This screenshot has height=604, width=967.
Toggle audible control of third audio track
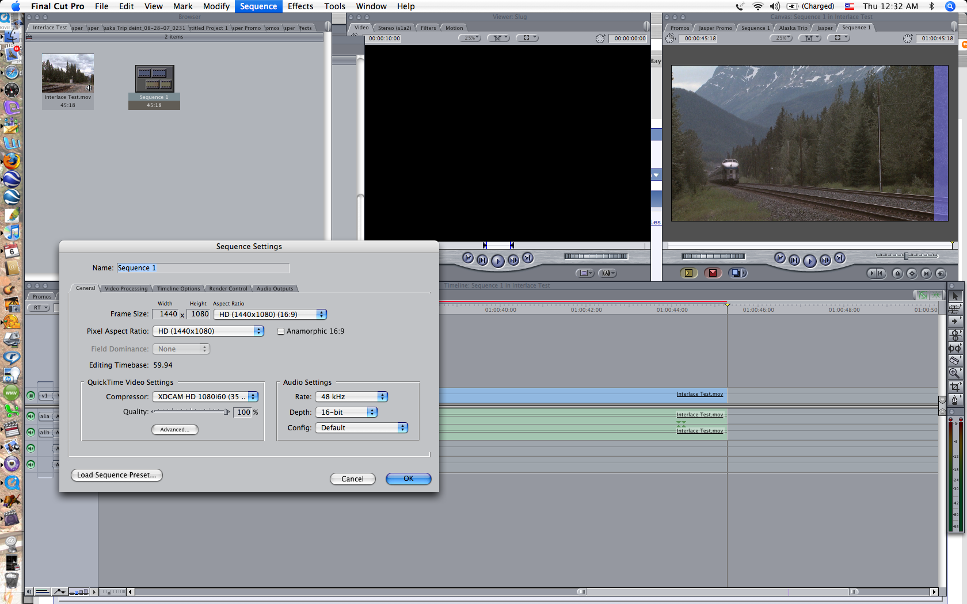(x=31, y=448)
